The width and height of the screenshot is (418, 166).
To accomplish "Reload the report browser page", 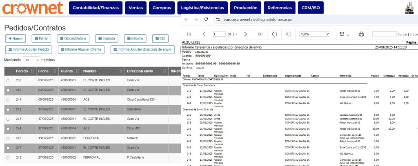I will pyautogui.click(x=206, y=19).
